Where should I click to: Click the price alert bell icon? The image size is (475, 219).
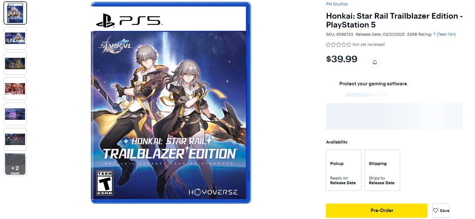click(x=374, y=62)
